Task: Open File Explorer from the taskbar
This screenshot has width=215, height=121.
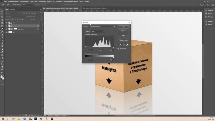Action: click(x=19, y=119)
